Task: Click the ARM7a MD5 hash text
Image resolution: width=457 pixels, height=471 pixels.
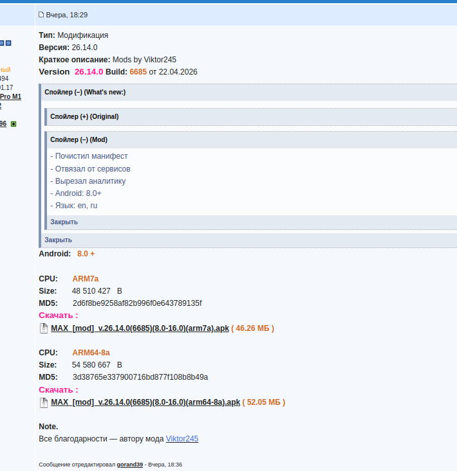Action: pos(137,303)
